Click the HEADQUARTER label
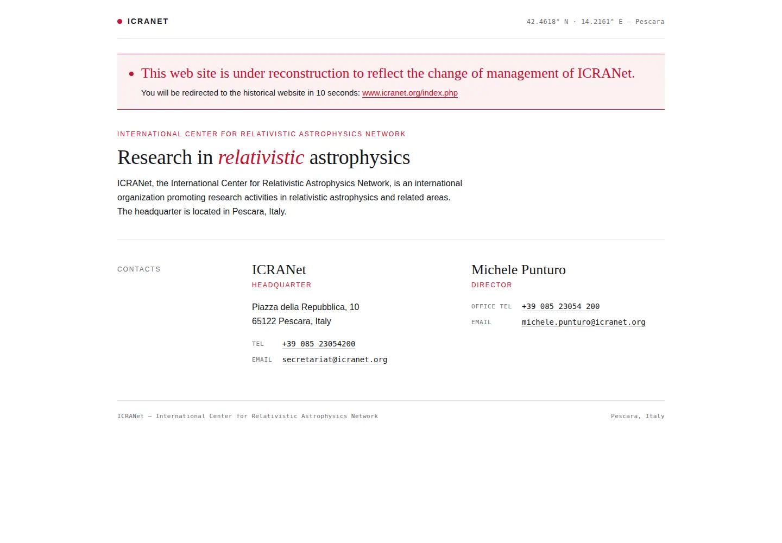Viewport: 782px width, 543px height. point(281,285)
